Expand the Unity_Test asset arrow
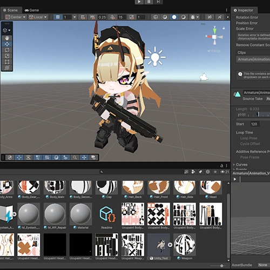The width and height of the screenshot is (270, 270). [x=170, y=245]
